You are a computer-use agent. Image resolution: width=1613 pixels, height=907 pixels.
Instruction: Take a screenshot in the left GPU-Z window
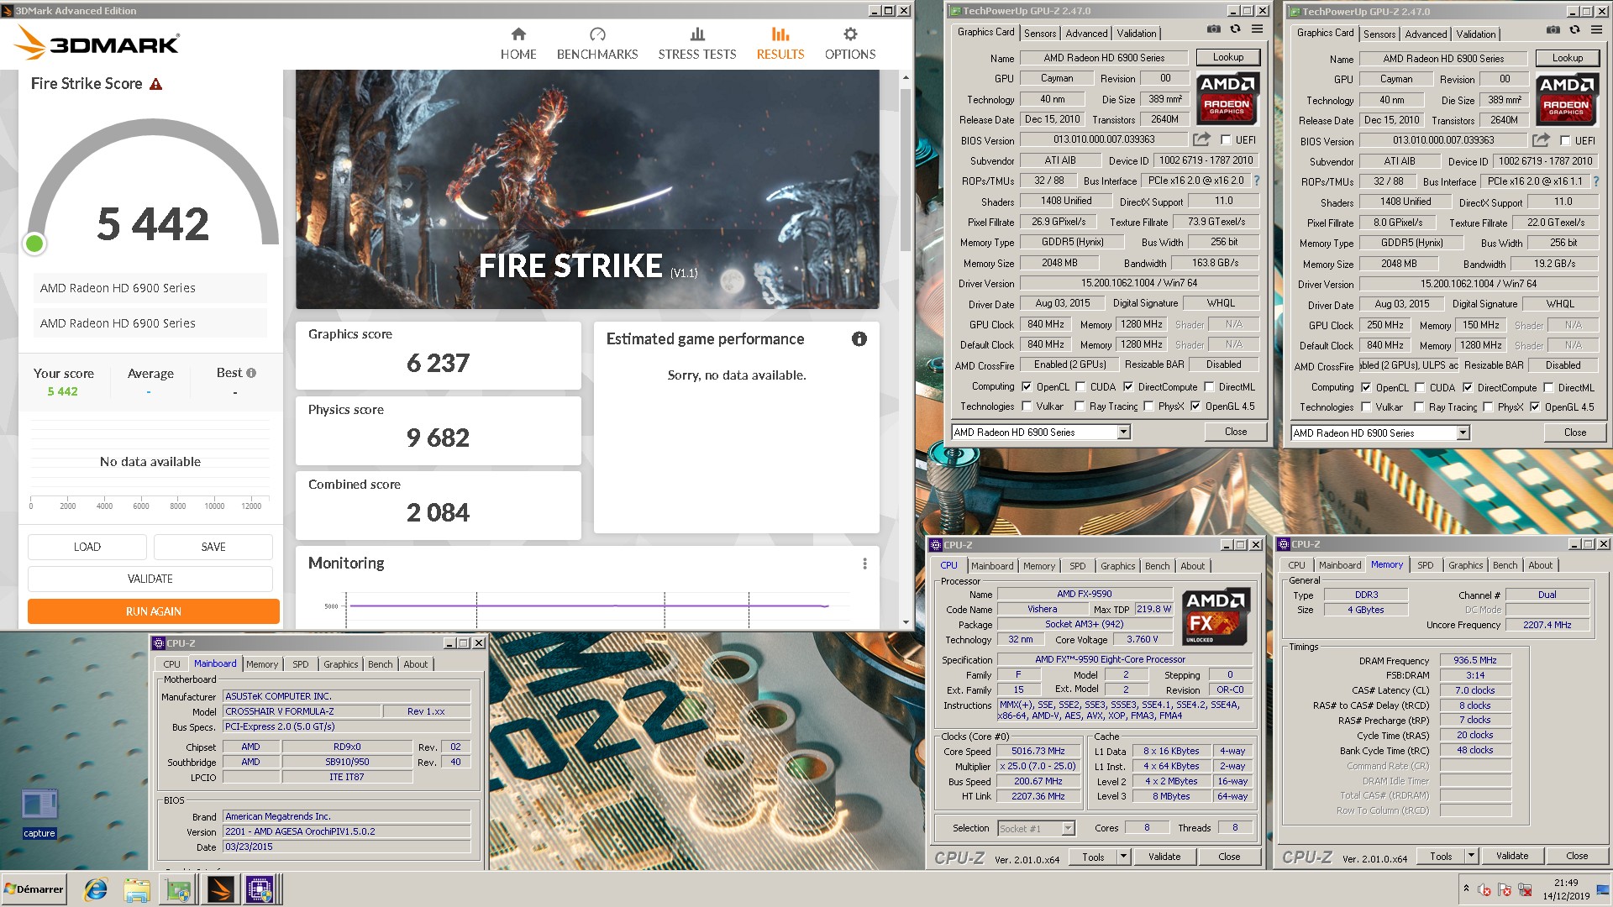1213,29
